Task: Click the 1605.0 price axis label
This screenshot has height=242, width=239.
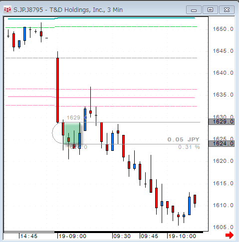Action: [223, 227]
